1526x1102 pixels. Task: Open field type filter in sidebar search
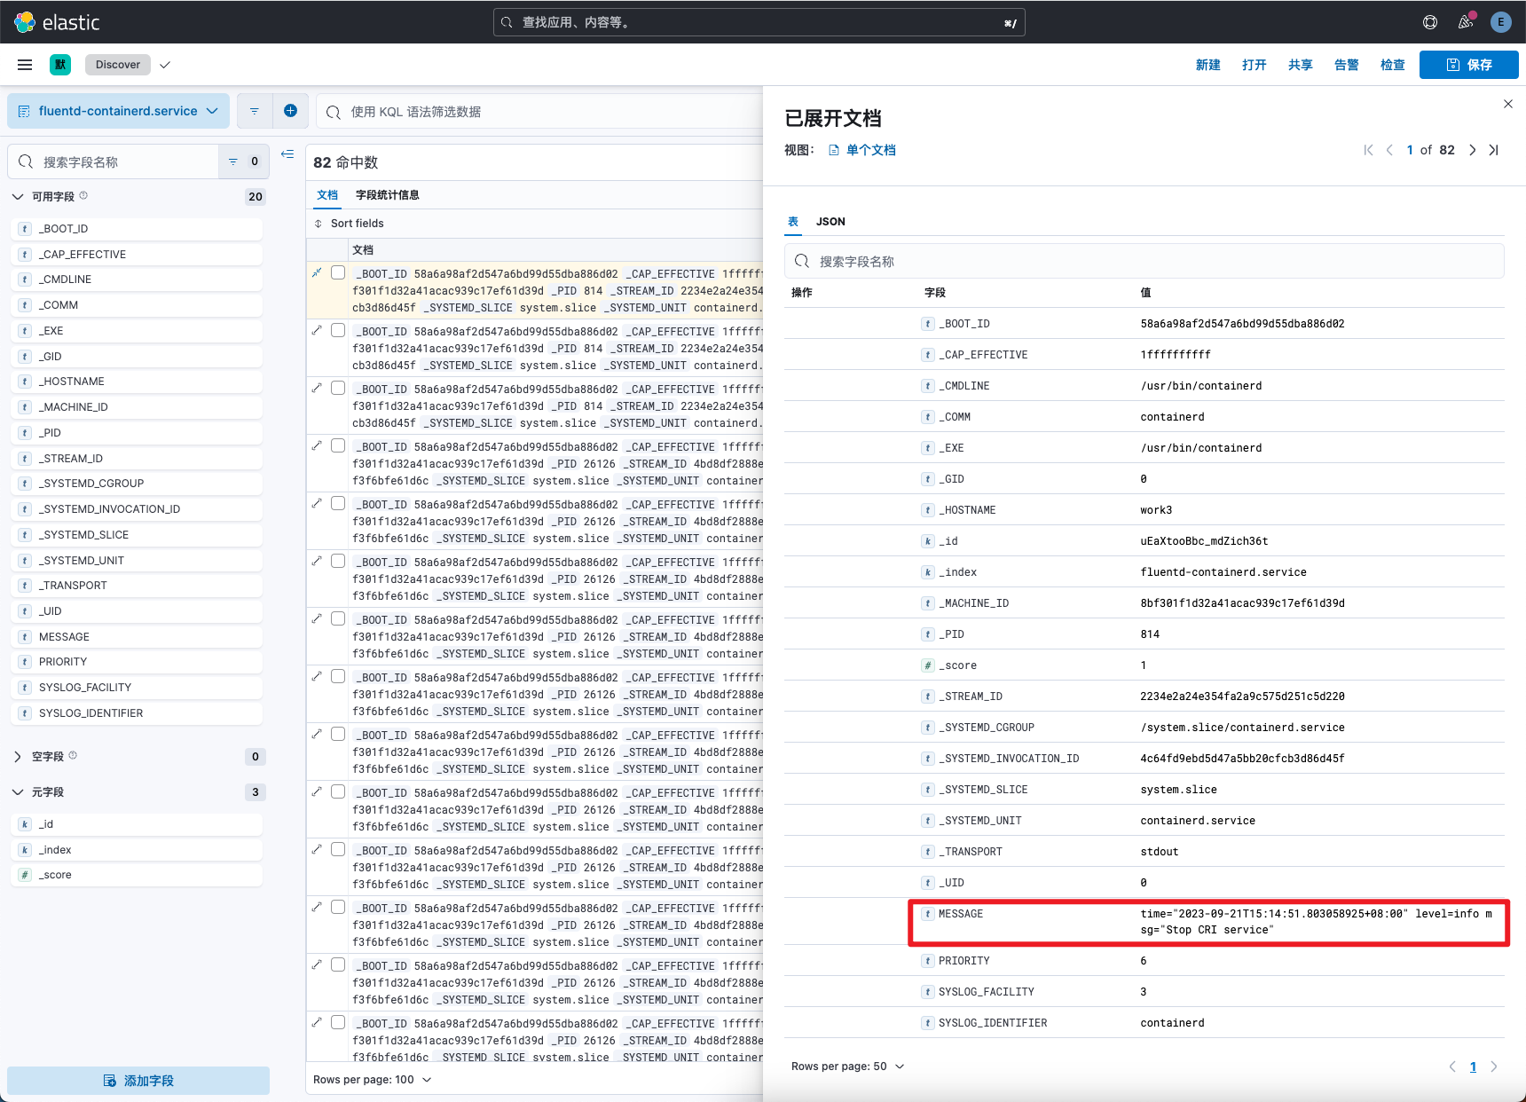pos(242,161)
